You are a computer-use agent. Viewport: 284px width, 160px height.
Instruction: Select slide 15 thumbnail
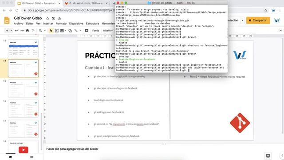coord(23,88)
